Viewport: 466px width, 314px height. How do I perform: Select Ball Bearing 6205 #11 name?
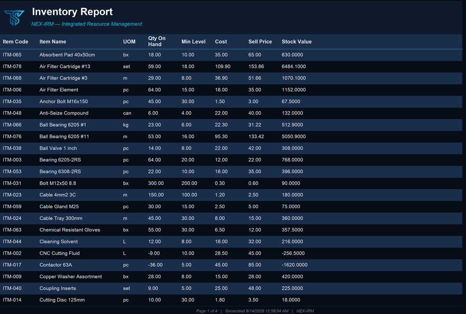(64, 137)
